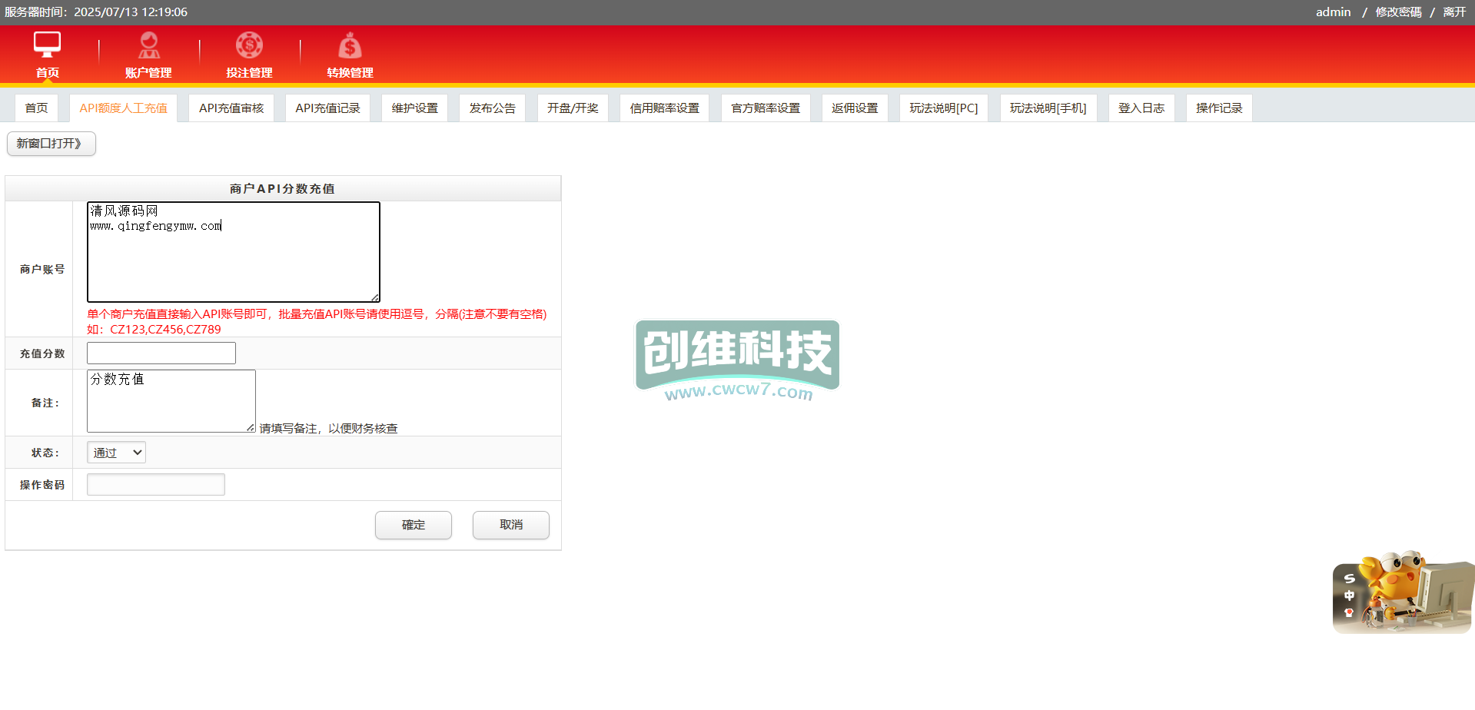
Task: Open the 玩法说明[手机] tab
Action: [x=1048, y=108]
